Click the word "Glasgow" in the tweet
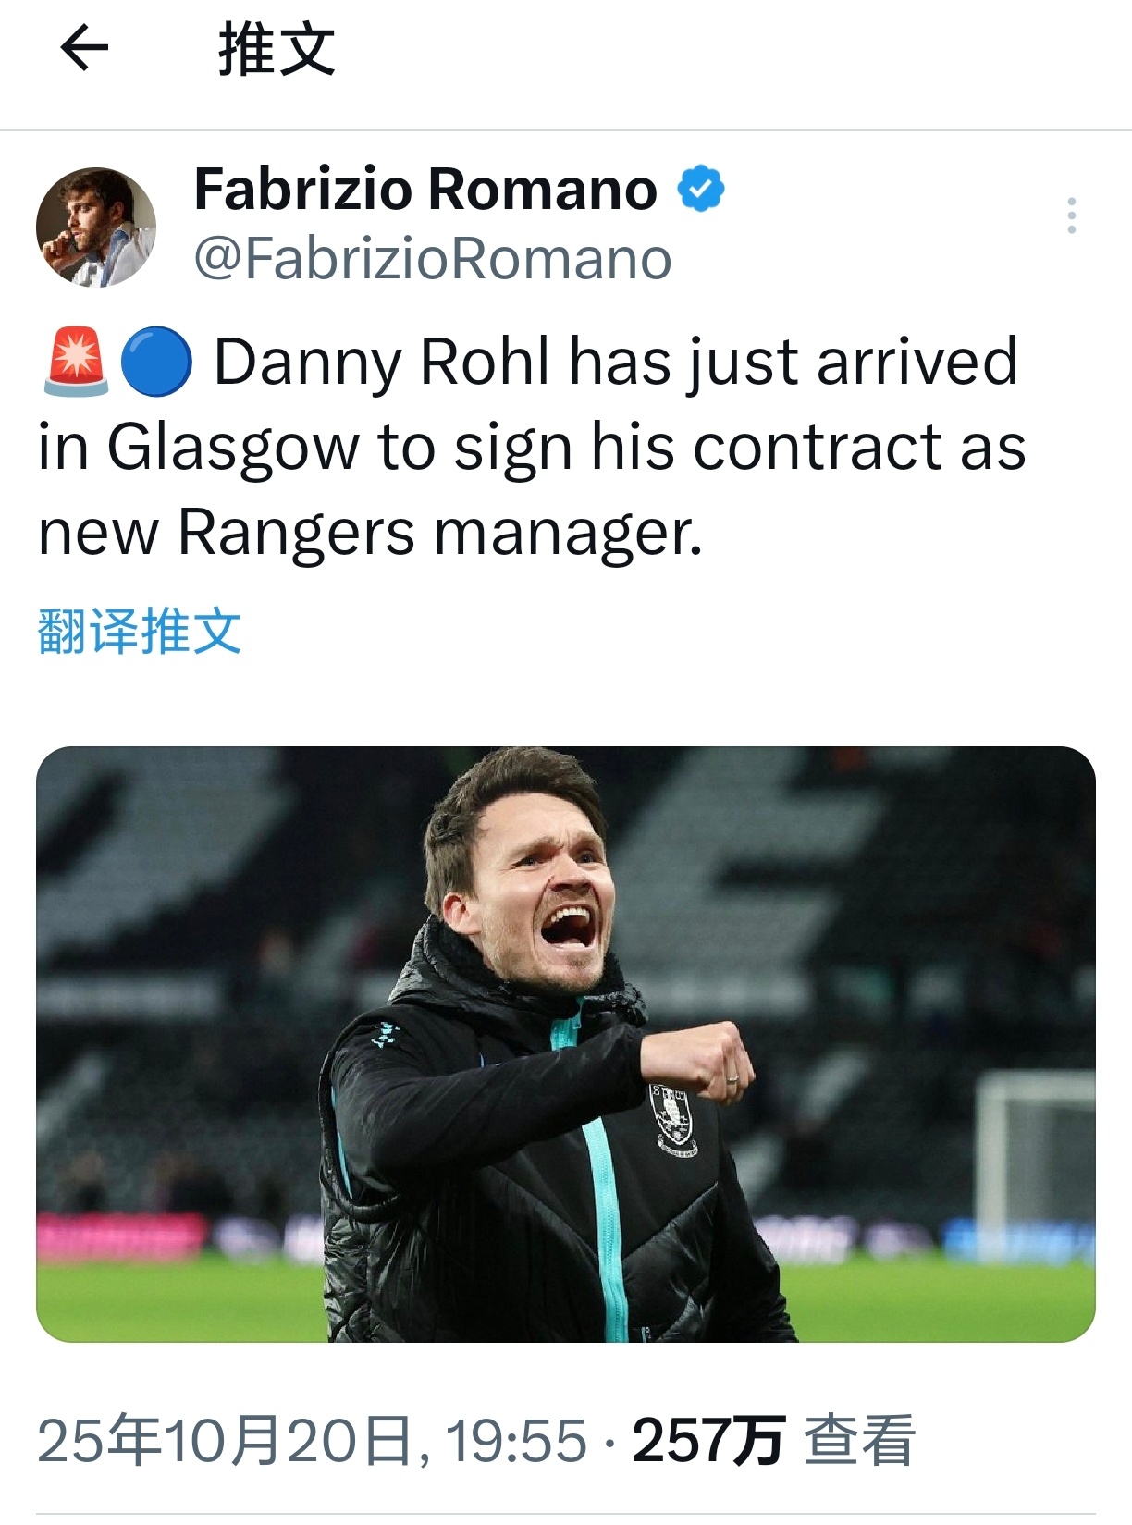This screenshot has width=1132, height=1525. (x=232, y=448)
